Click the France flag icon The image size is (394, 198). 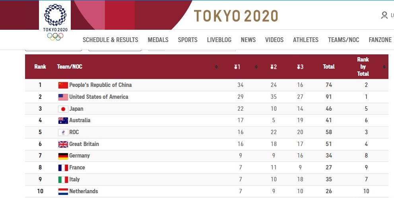(63, 168)
